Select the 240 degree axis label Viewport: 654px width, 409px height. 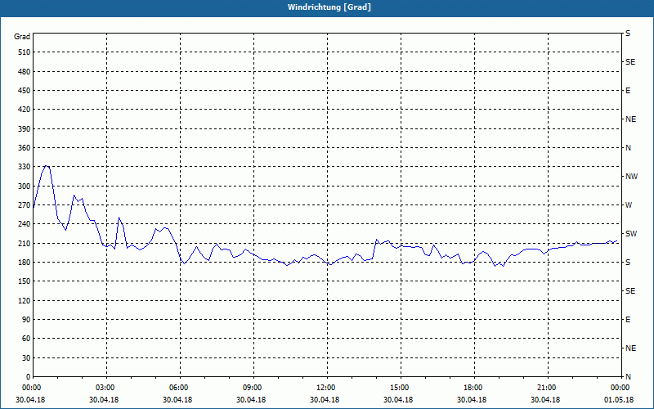point(24,224)
